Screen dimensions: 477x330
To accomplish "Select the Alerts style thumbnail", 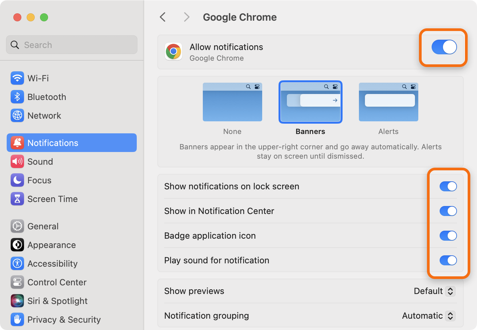I will point(389,102).
